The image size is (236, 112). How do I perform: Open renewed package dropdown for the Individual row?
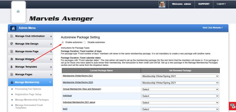[180, 96]
